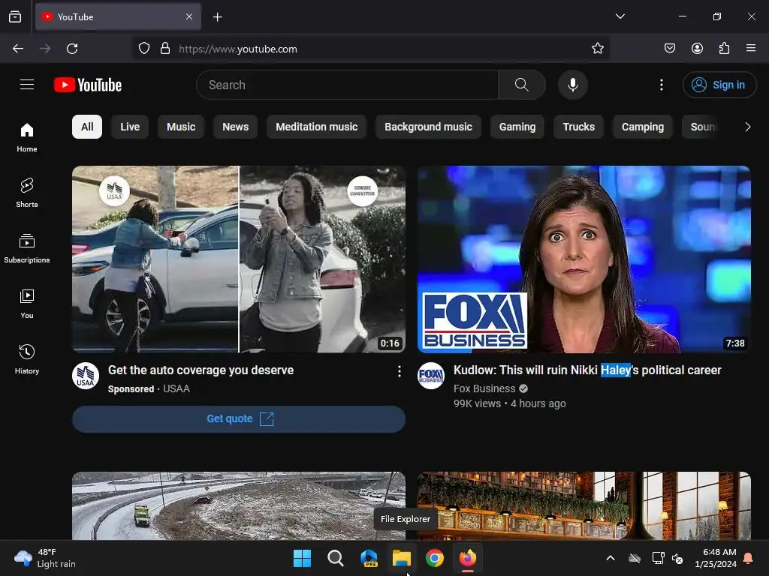Select the Trucks filter chip
This screenshot has width=769, height=576.
(579, 127)
